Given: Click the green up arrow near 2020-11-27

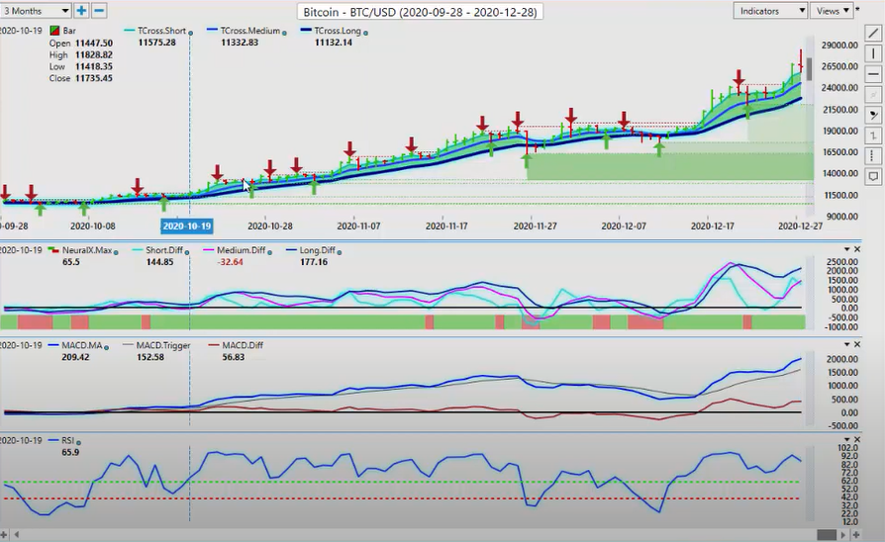Looking at the screenshot, I should 527,160.
